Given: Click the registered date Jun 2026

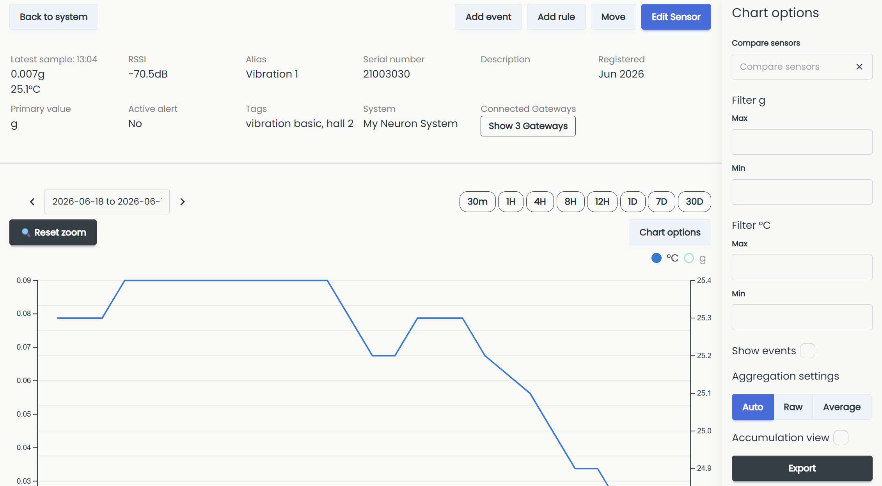Looking at the screenshot, I should (x=621, y=74).
